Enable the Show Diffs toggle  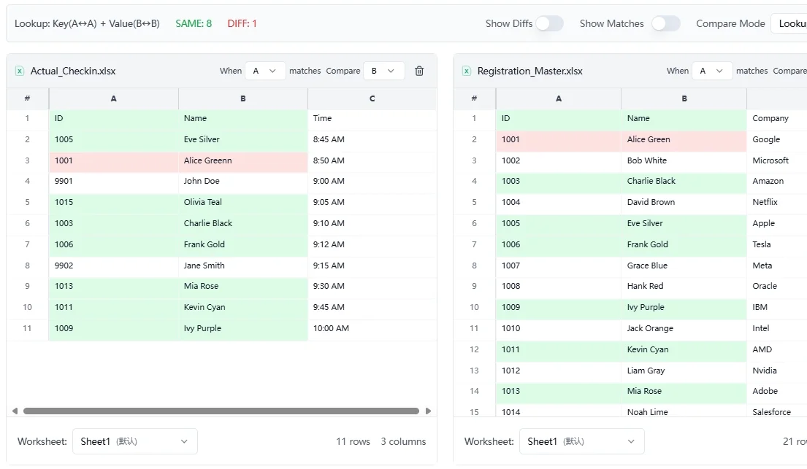click(x=550, y=23)
